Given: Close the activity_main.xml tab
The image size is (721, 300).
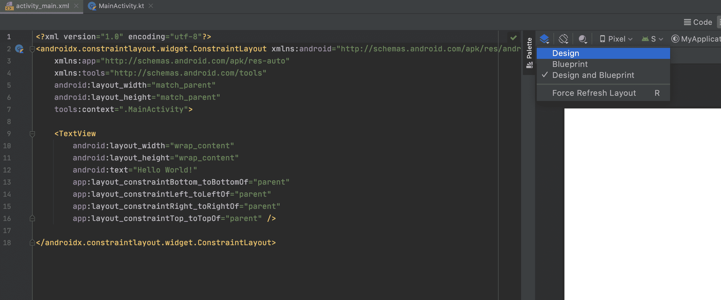Looking at the screenshot, I should coord(76,6).
